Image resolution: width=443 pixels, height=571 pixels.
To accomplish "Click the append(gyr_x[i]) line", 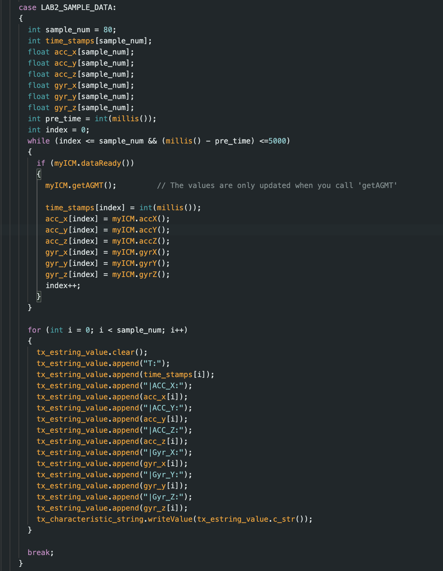I will tap(112, 463).
